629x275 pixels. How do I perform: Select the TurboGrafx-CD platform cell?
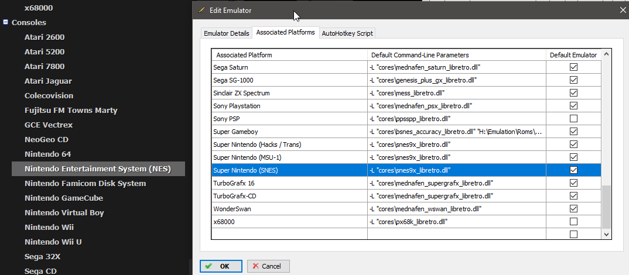click(x=290, y=195)
